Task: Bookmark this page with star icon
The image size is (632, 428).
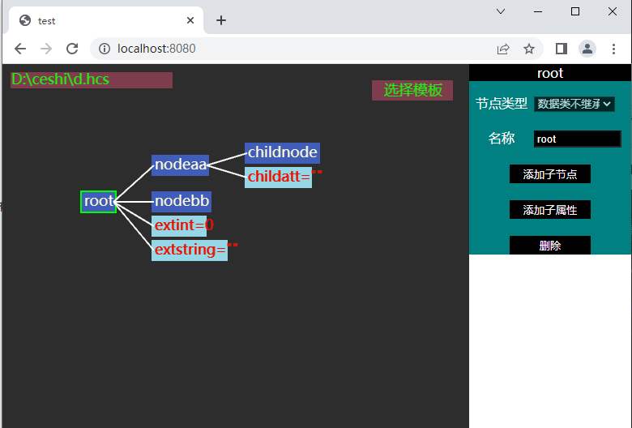Action: pos(529,49)
